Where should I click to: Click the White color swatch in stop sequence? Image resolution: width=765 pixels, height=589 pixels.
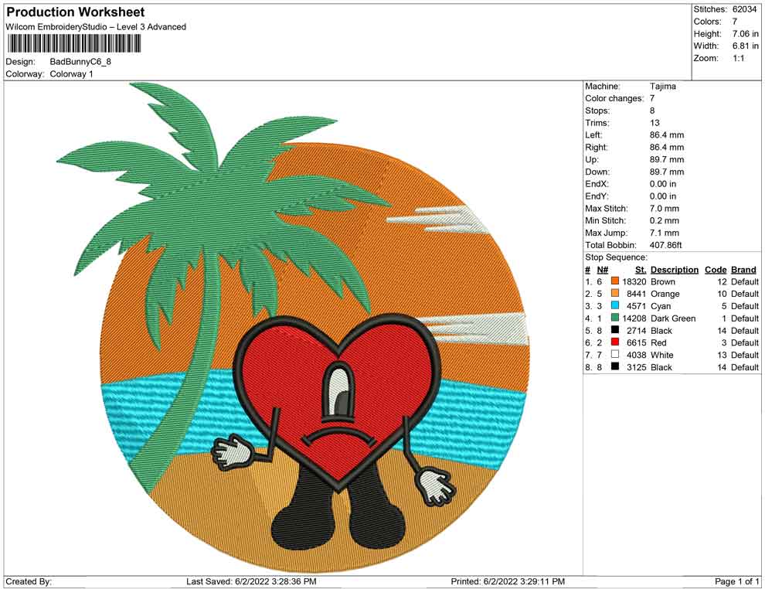pyautogui.click(x=615, y=354)
